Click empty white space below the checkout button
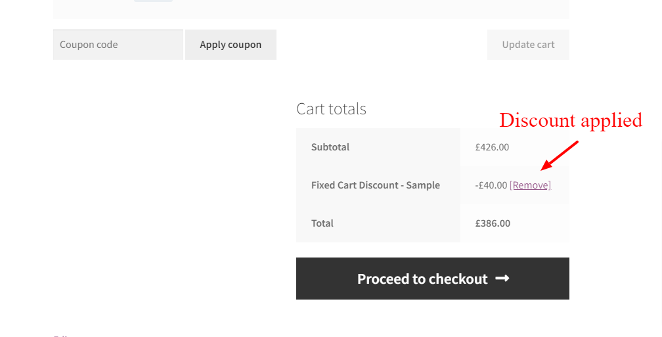The width and height of the screenshot is (662, 337). (432, 319)
